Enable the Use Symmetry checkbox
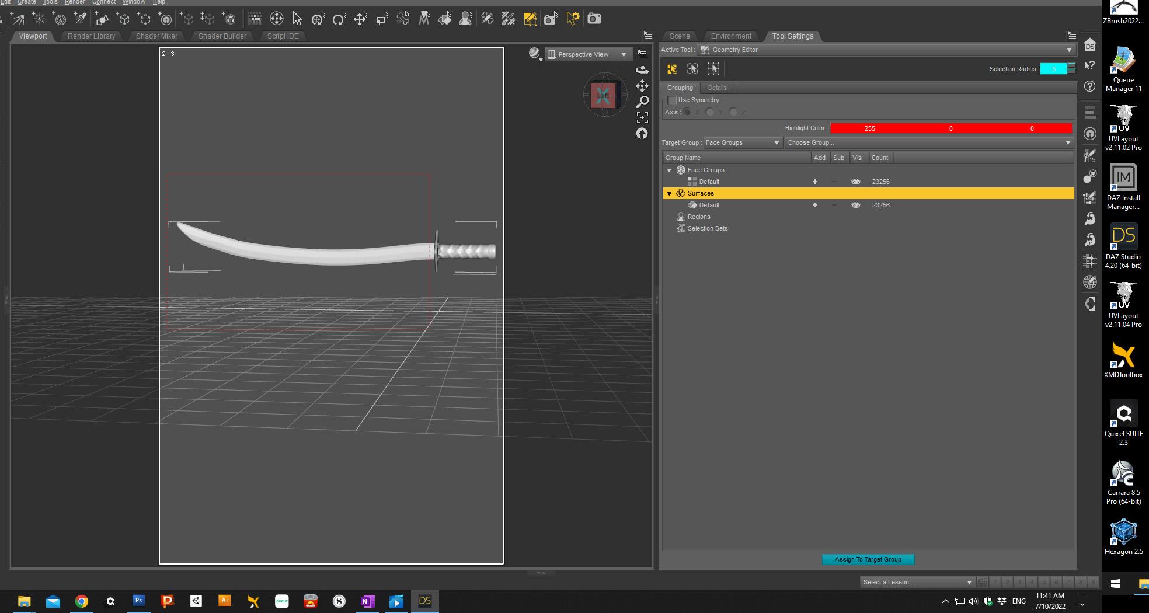Screen dimensions: 1149x613 (672, 100)
